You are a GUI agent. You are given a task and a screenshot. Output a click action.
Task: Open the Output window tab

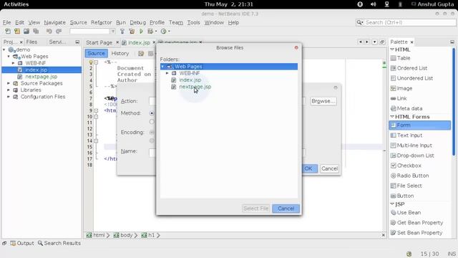[x=22, y=243]
